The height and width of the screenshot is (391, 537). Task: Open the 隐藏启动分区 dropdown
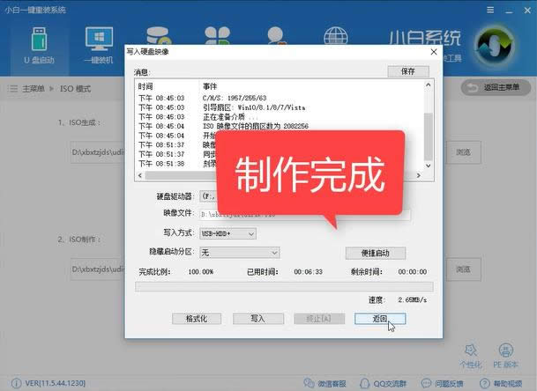[x=239, y=253]
